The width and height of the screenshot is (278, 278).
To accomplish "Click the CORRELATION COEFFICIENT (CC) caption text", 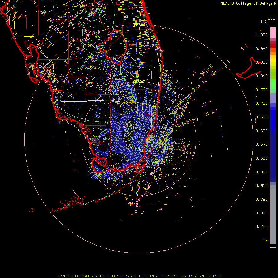I will (98, 276).
